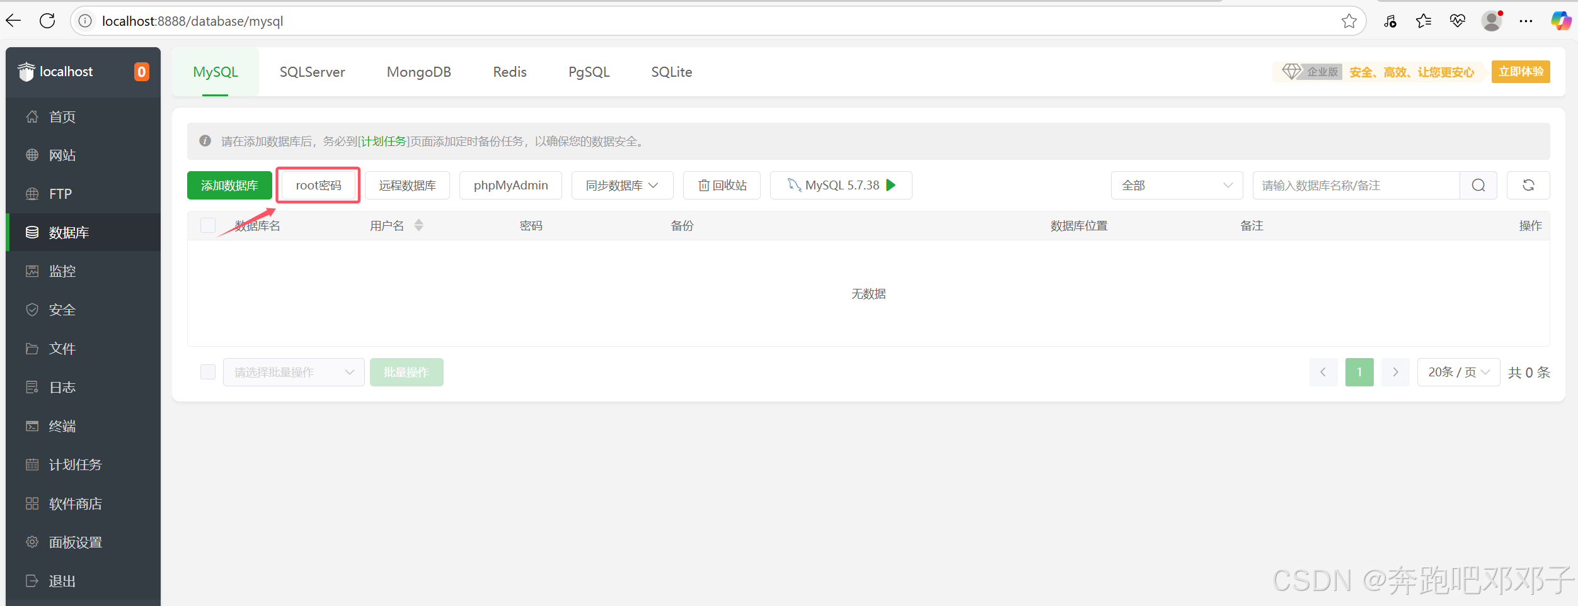The image size is (1578, 606).
Task: Open the 回收站 recycle bin button
Action: pyautogui.click(x=722, y=185)
